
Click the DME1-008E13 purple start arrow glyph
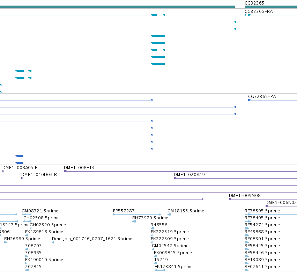66,171
